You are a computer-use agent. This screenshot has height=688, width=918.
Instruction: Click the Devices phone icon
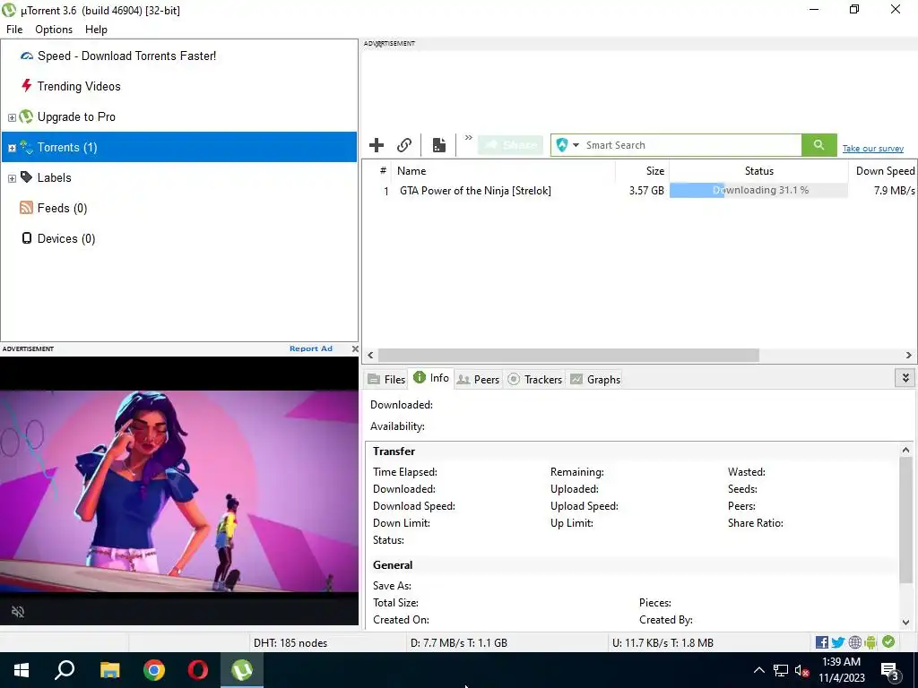[x=26, y=238]
